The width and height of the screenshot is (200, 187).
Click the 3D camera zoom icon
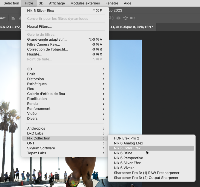[133, 18]
